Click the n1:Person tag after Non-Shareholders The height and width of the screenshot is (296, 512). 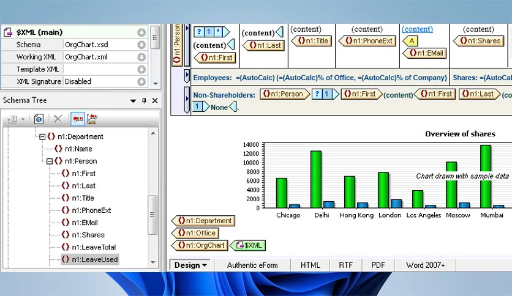point(284,94)
